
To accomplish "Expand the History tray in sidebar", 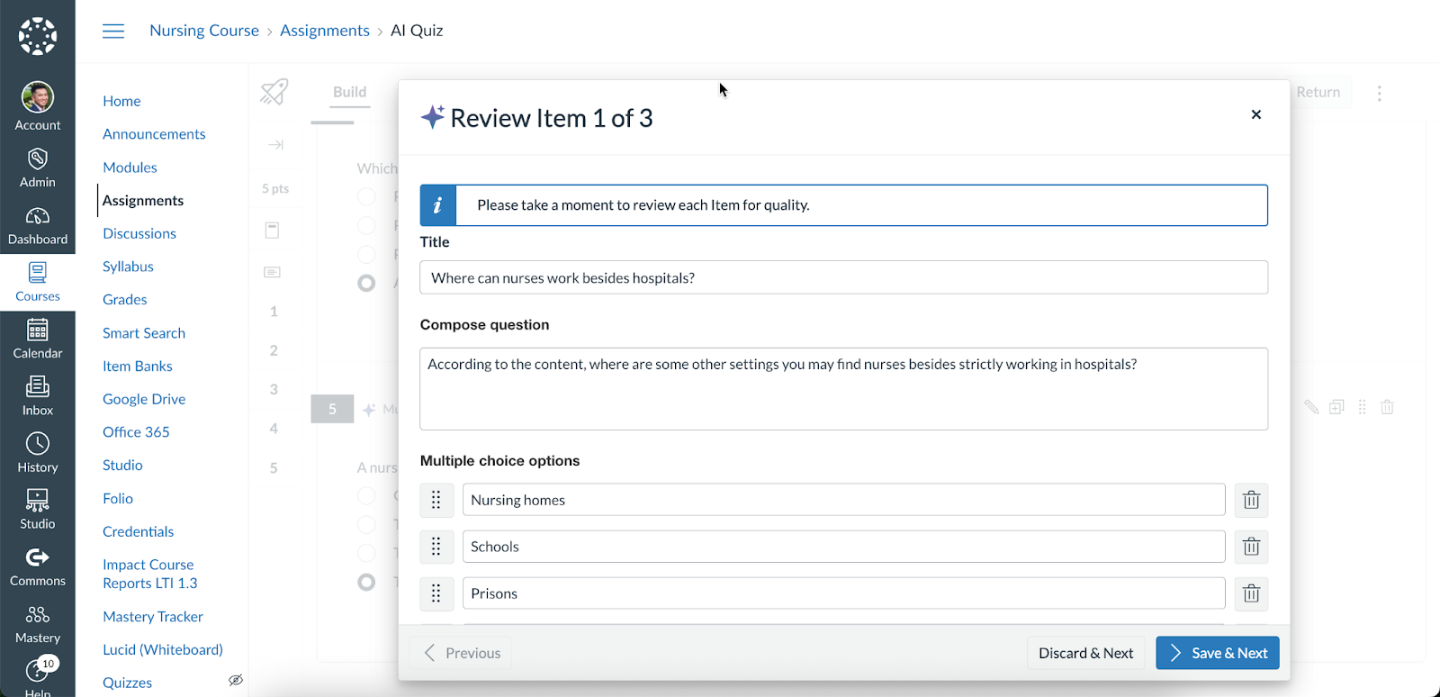I will click(38, 453).
